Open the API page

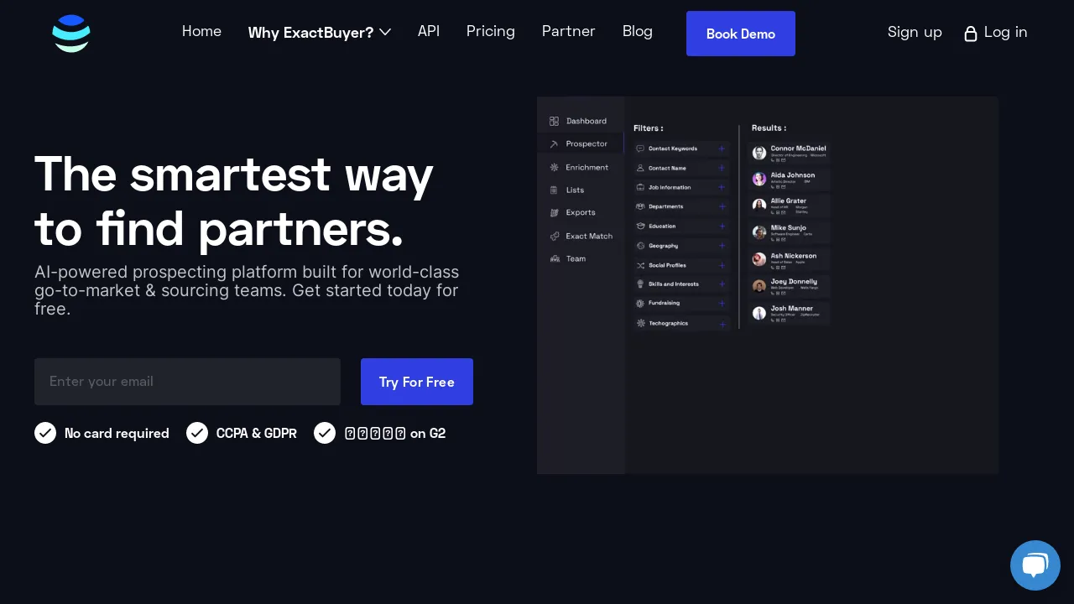tap(429, 31)
